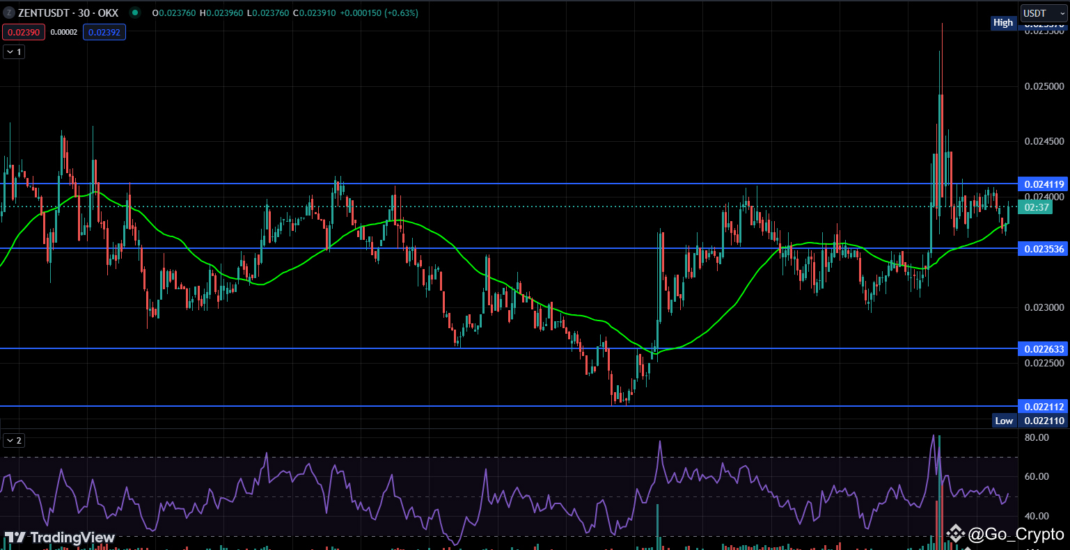Open the USDT currency dropdown

pos(1044,13)
